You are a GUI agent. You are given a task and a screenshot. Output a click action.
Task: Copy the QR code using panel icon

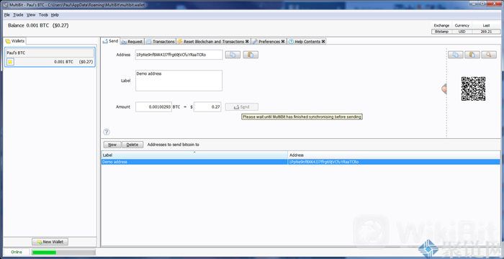click(456, 55)
